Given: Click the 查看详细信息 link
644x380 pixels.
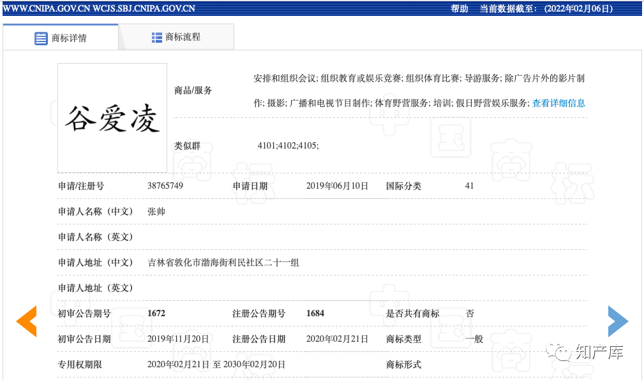Looking at the screenshot, I should click(x=558, y=103).
